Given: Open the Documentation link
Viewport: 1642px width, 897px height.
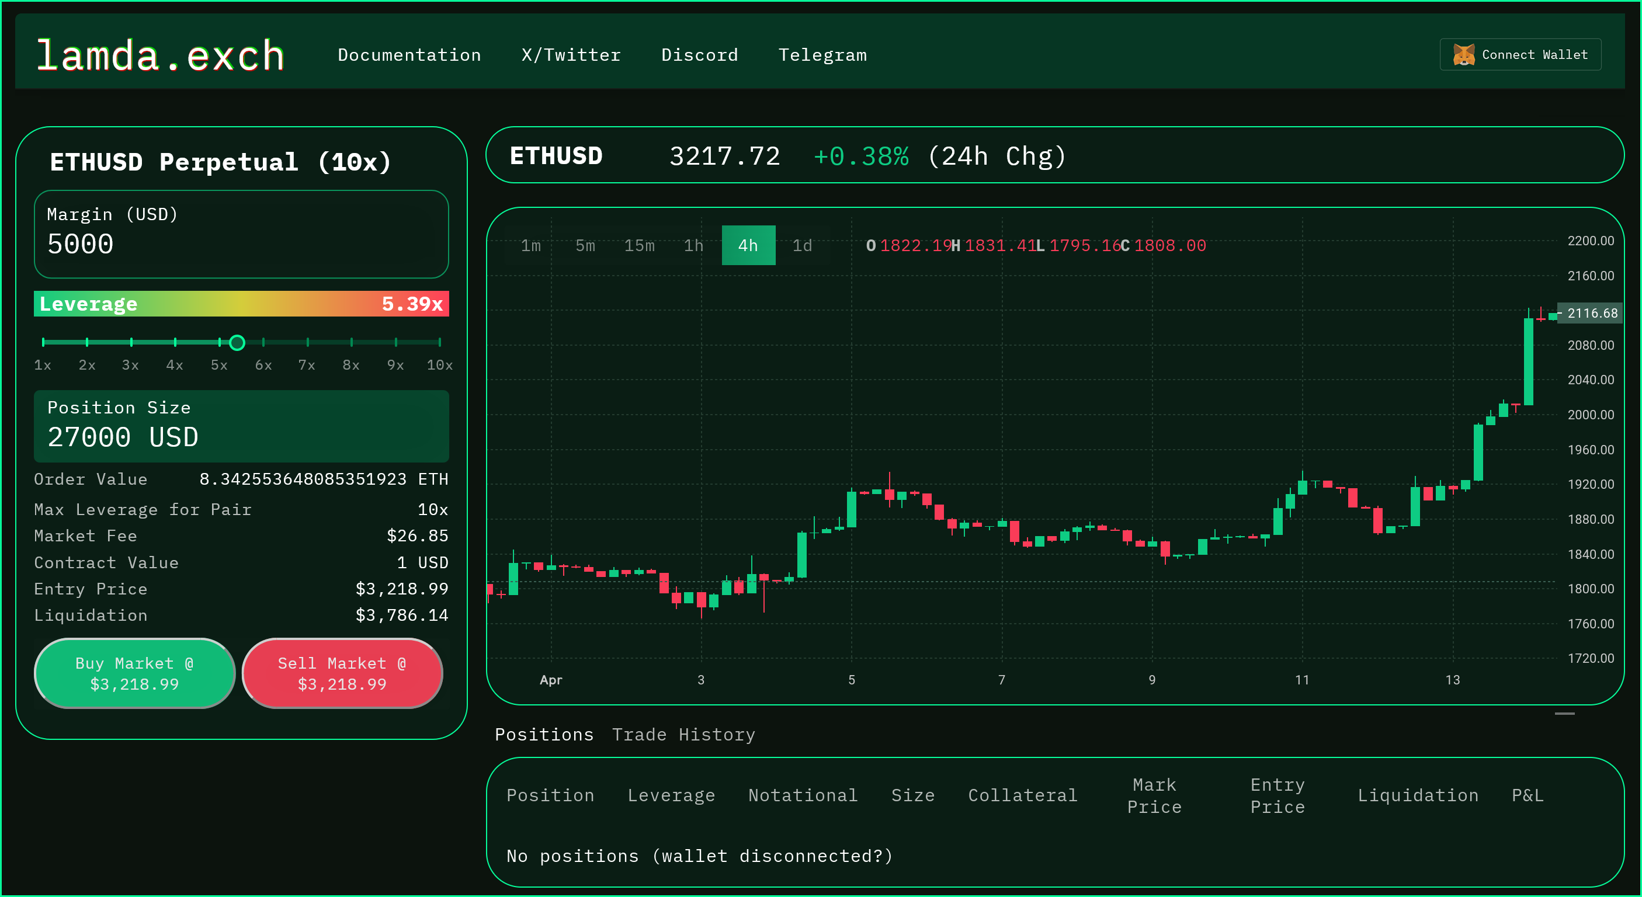Looking at the screenshot, I should (x=409, y=55).
